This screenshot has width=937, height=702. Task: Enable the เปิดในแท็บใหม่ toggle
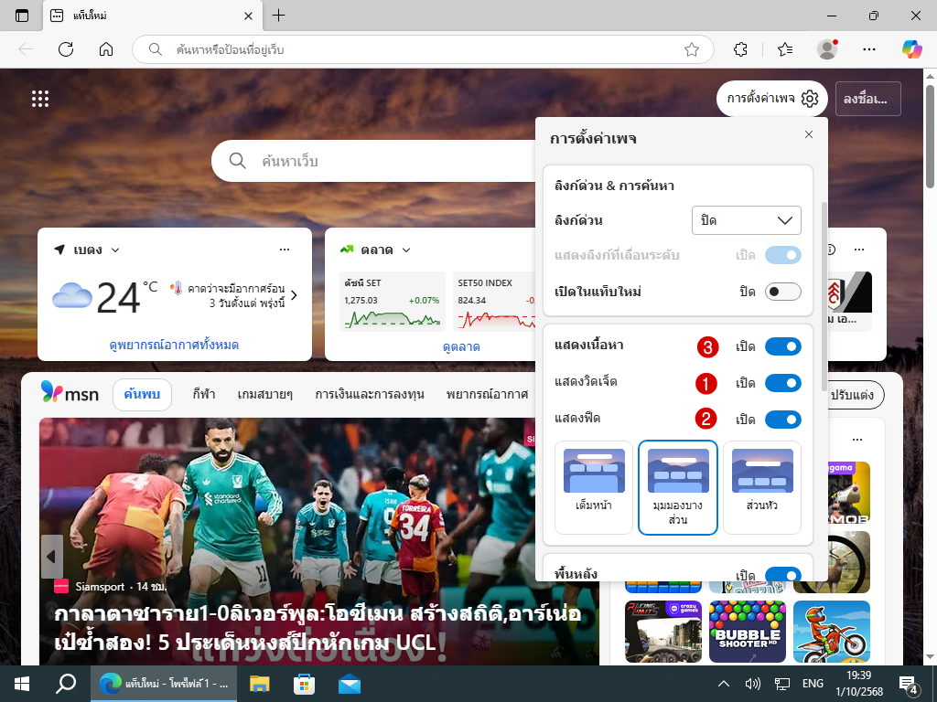(782, 292)
